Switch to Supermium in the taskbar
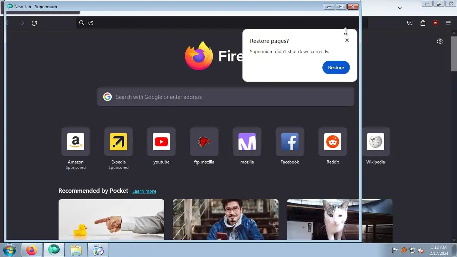 click(54, 250)
